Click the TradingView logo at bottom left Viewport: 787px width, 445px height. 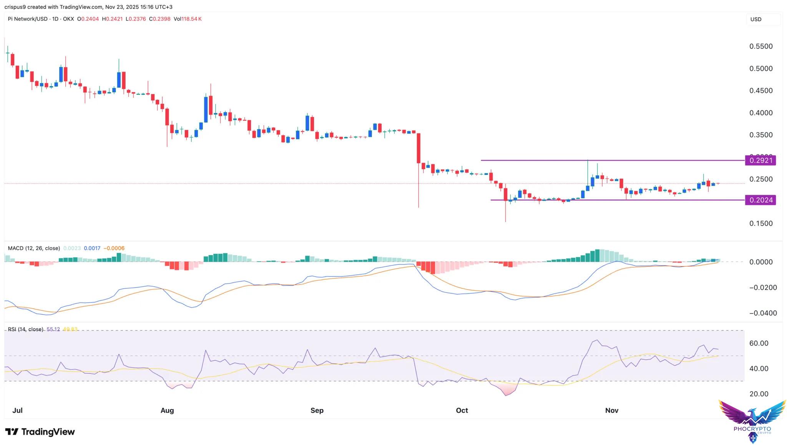click(38, 432)
